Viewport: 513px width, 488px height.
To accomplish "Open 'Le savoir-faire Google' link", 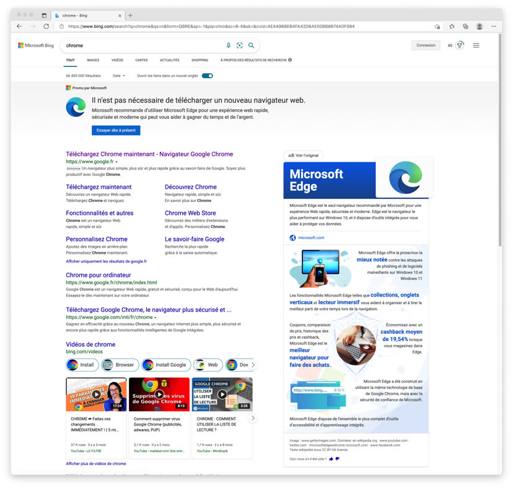I will [195, 239].
